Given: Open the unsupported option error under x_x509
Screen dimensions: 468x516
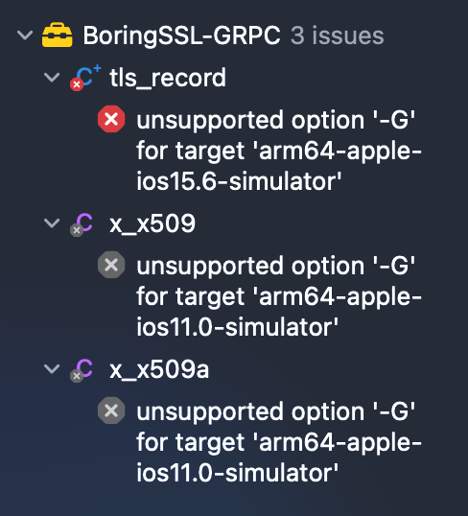Looking at the screenshot, I should pos(279,296).
